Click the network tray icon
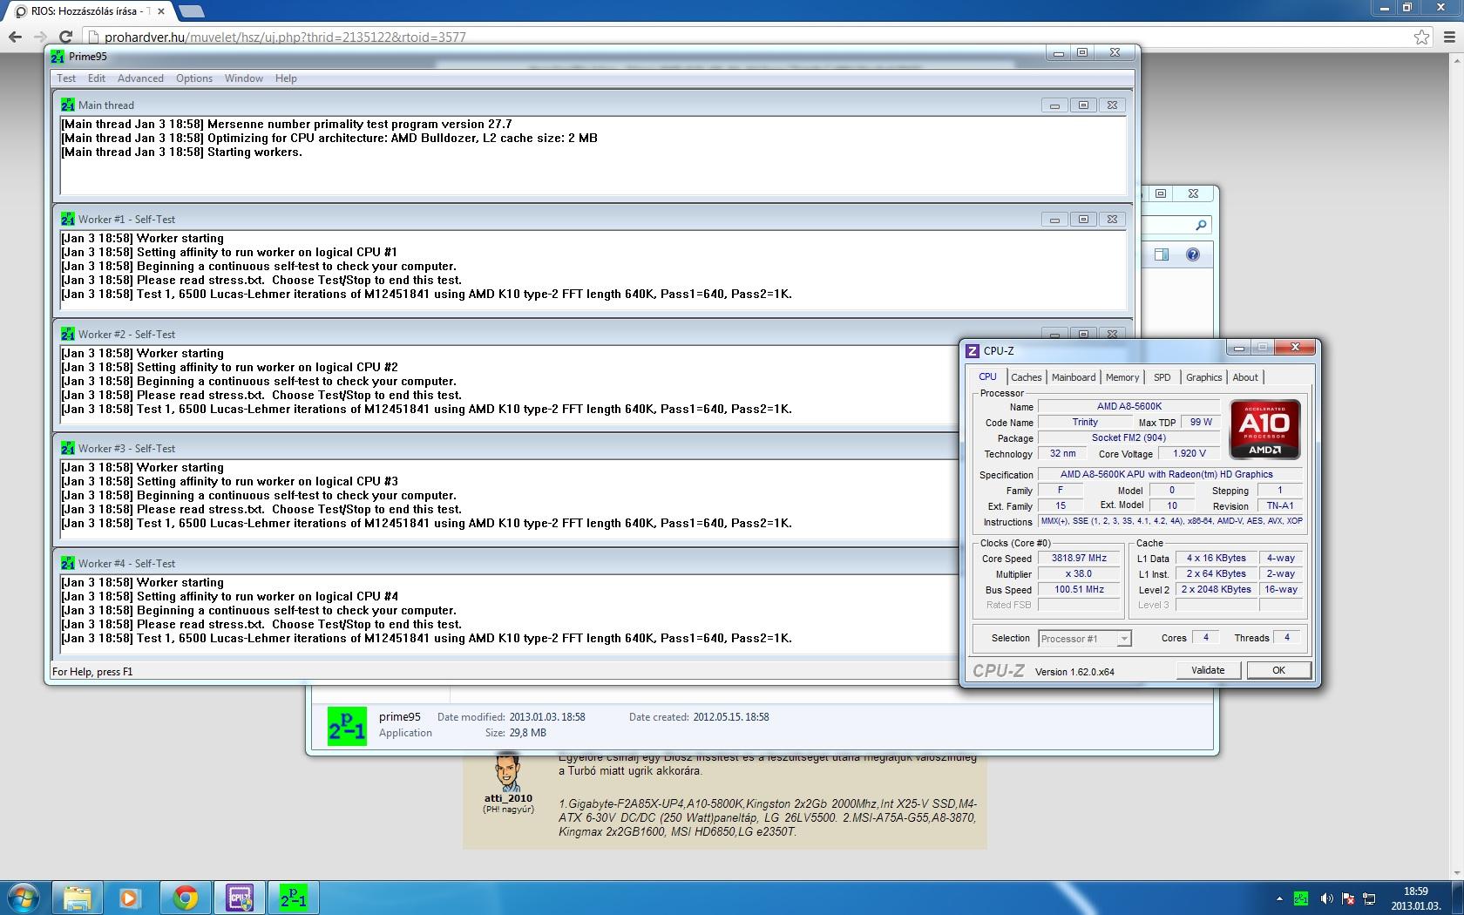Screen dimensions: 1464x915 (x=1369, y=898)
